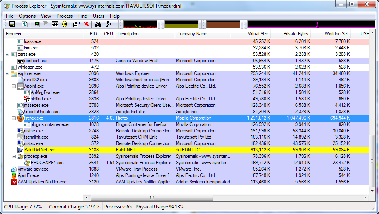
Task: Click the yellow gear DLLs/Handles view icon
Action: click(65, 24)
